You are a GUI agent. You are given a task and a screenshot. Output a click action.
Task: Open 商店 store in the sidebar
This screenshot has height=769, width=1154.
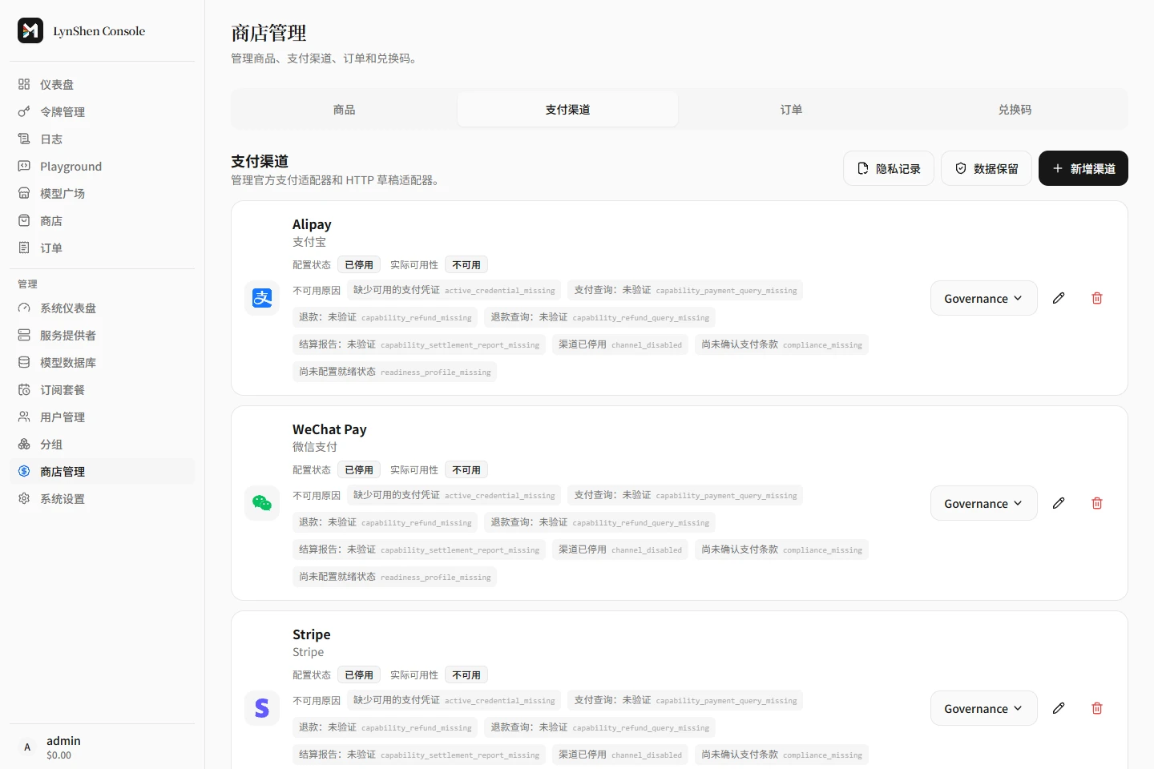click(x=102, y=220)
